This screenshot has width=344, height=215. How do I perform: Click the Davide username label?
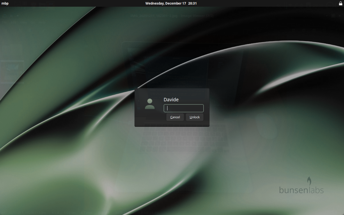tap(171, 100)
